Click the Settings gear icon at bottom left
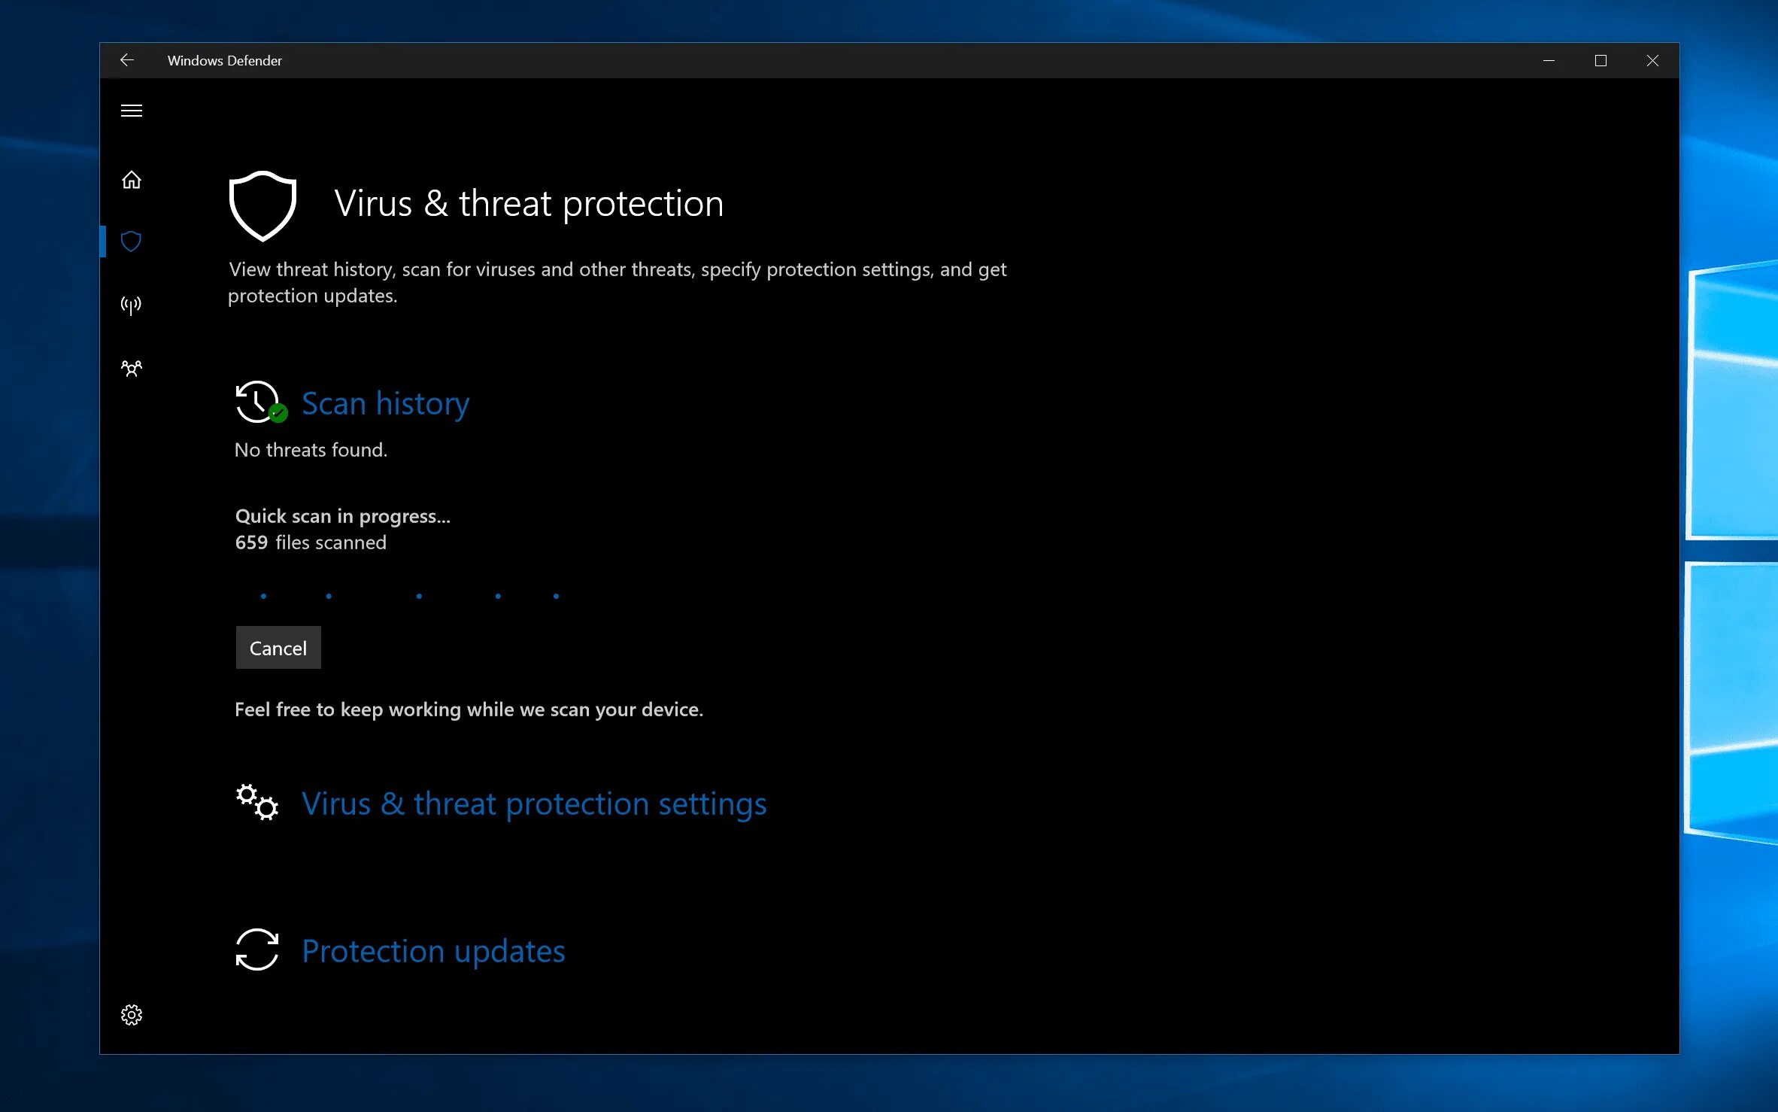This screenshot has height=1112, width=1778. click(131, 1015)
